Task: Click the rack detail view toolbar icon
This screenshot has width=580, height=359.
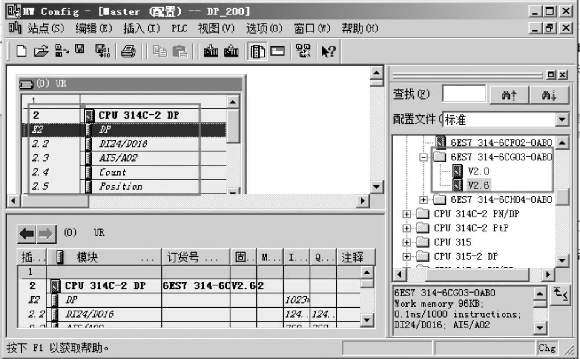Action: click(278, 52)
